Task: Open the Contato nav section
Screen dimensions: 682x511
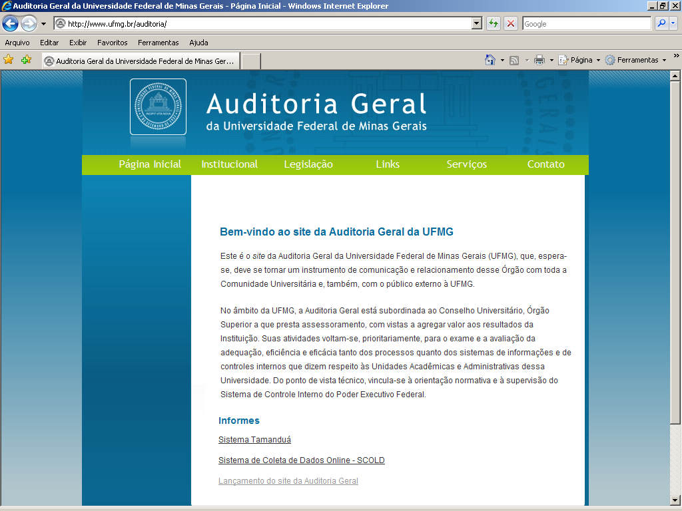Action: [546, 164]
